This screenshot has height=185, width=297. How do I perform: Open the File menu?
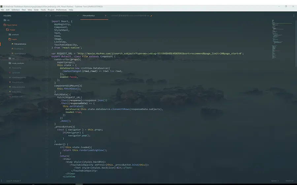point(2,10)
